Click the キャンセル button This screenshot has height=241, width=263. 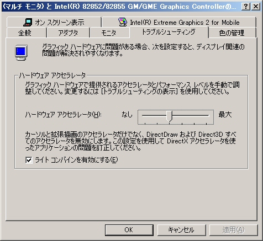(181, 230)
